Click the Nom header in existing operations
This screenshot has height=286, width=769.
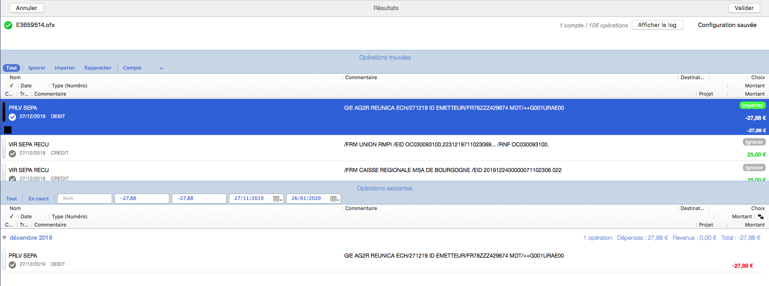[x=15, y=208]
